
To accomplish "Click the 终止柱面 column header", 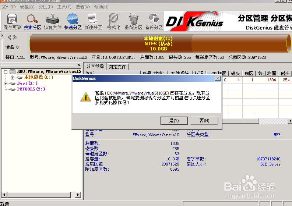I will (267, 74).
